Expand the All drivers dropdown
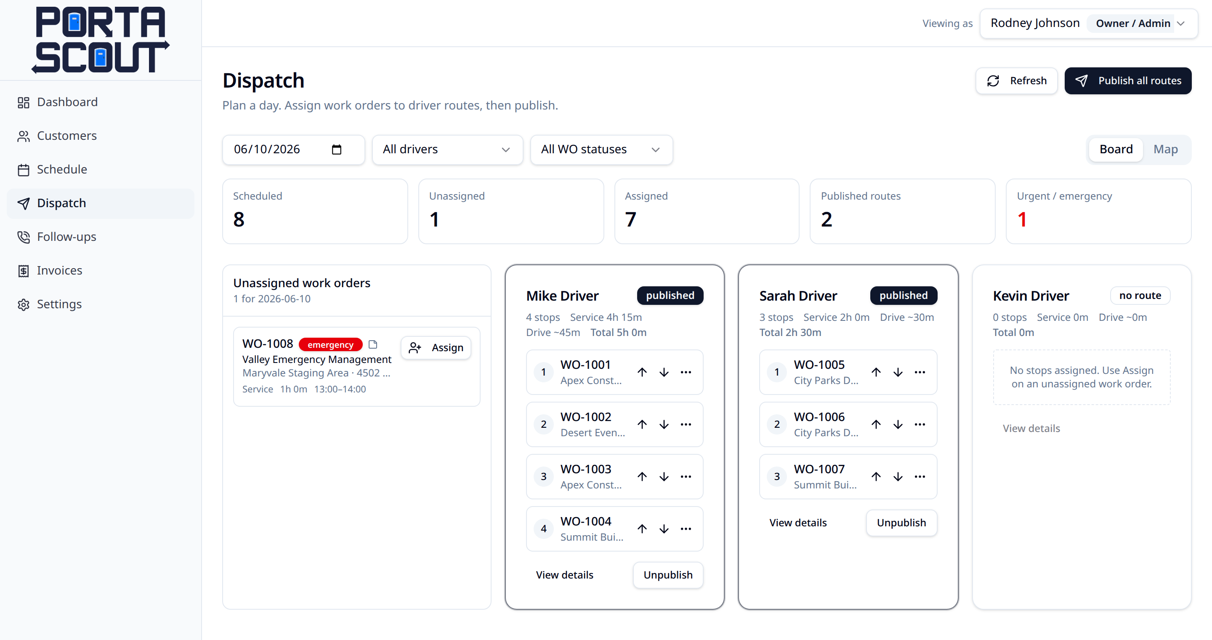This screenshot has width=1212, height=640. point(447,149)
